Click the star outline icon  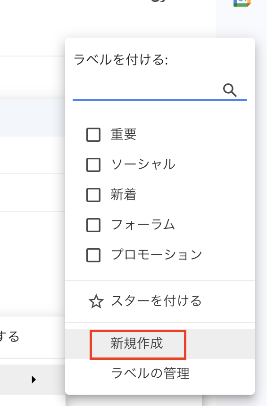click(x=96, y=301)
